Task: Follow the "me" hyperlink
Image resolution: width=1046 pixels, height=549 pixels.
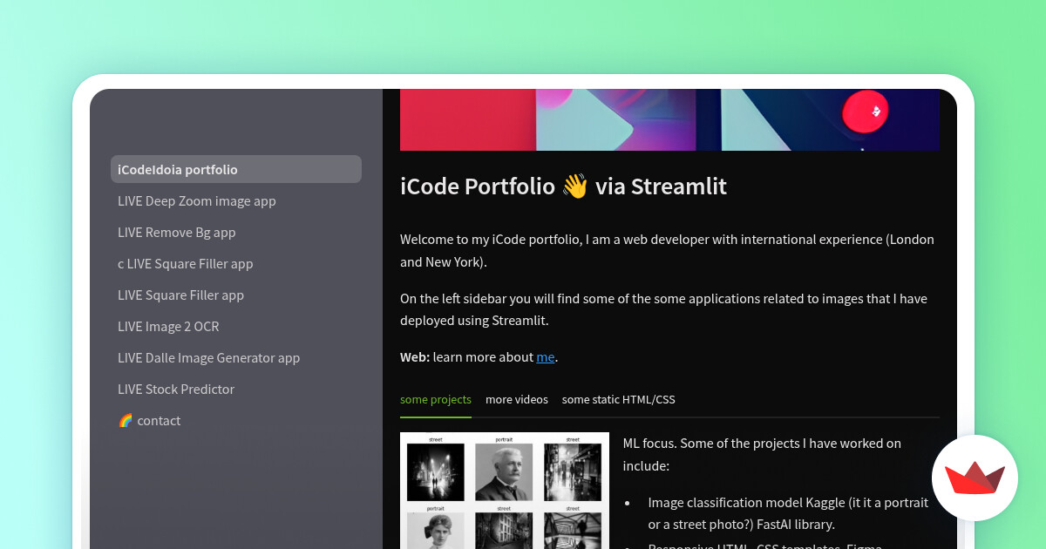Action: click(x=546, y=357)
